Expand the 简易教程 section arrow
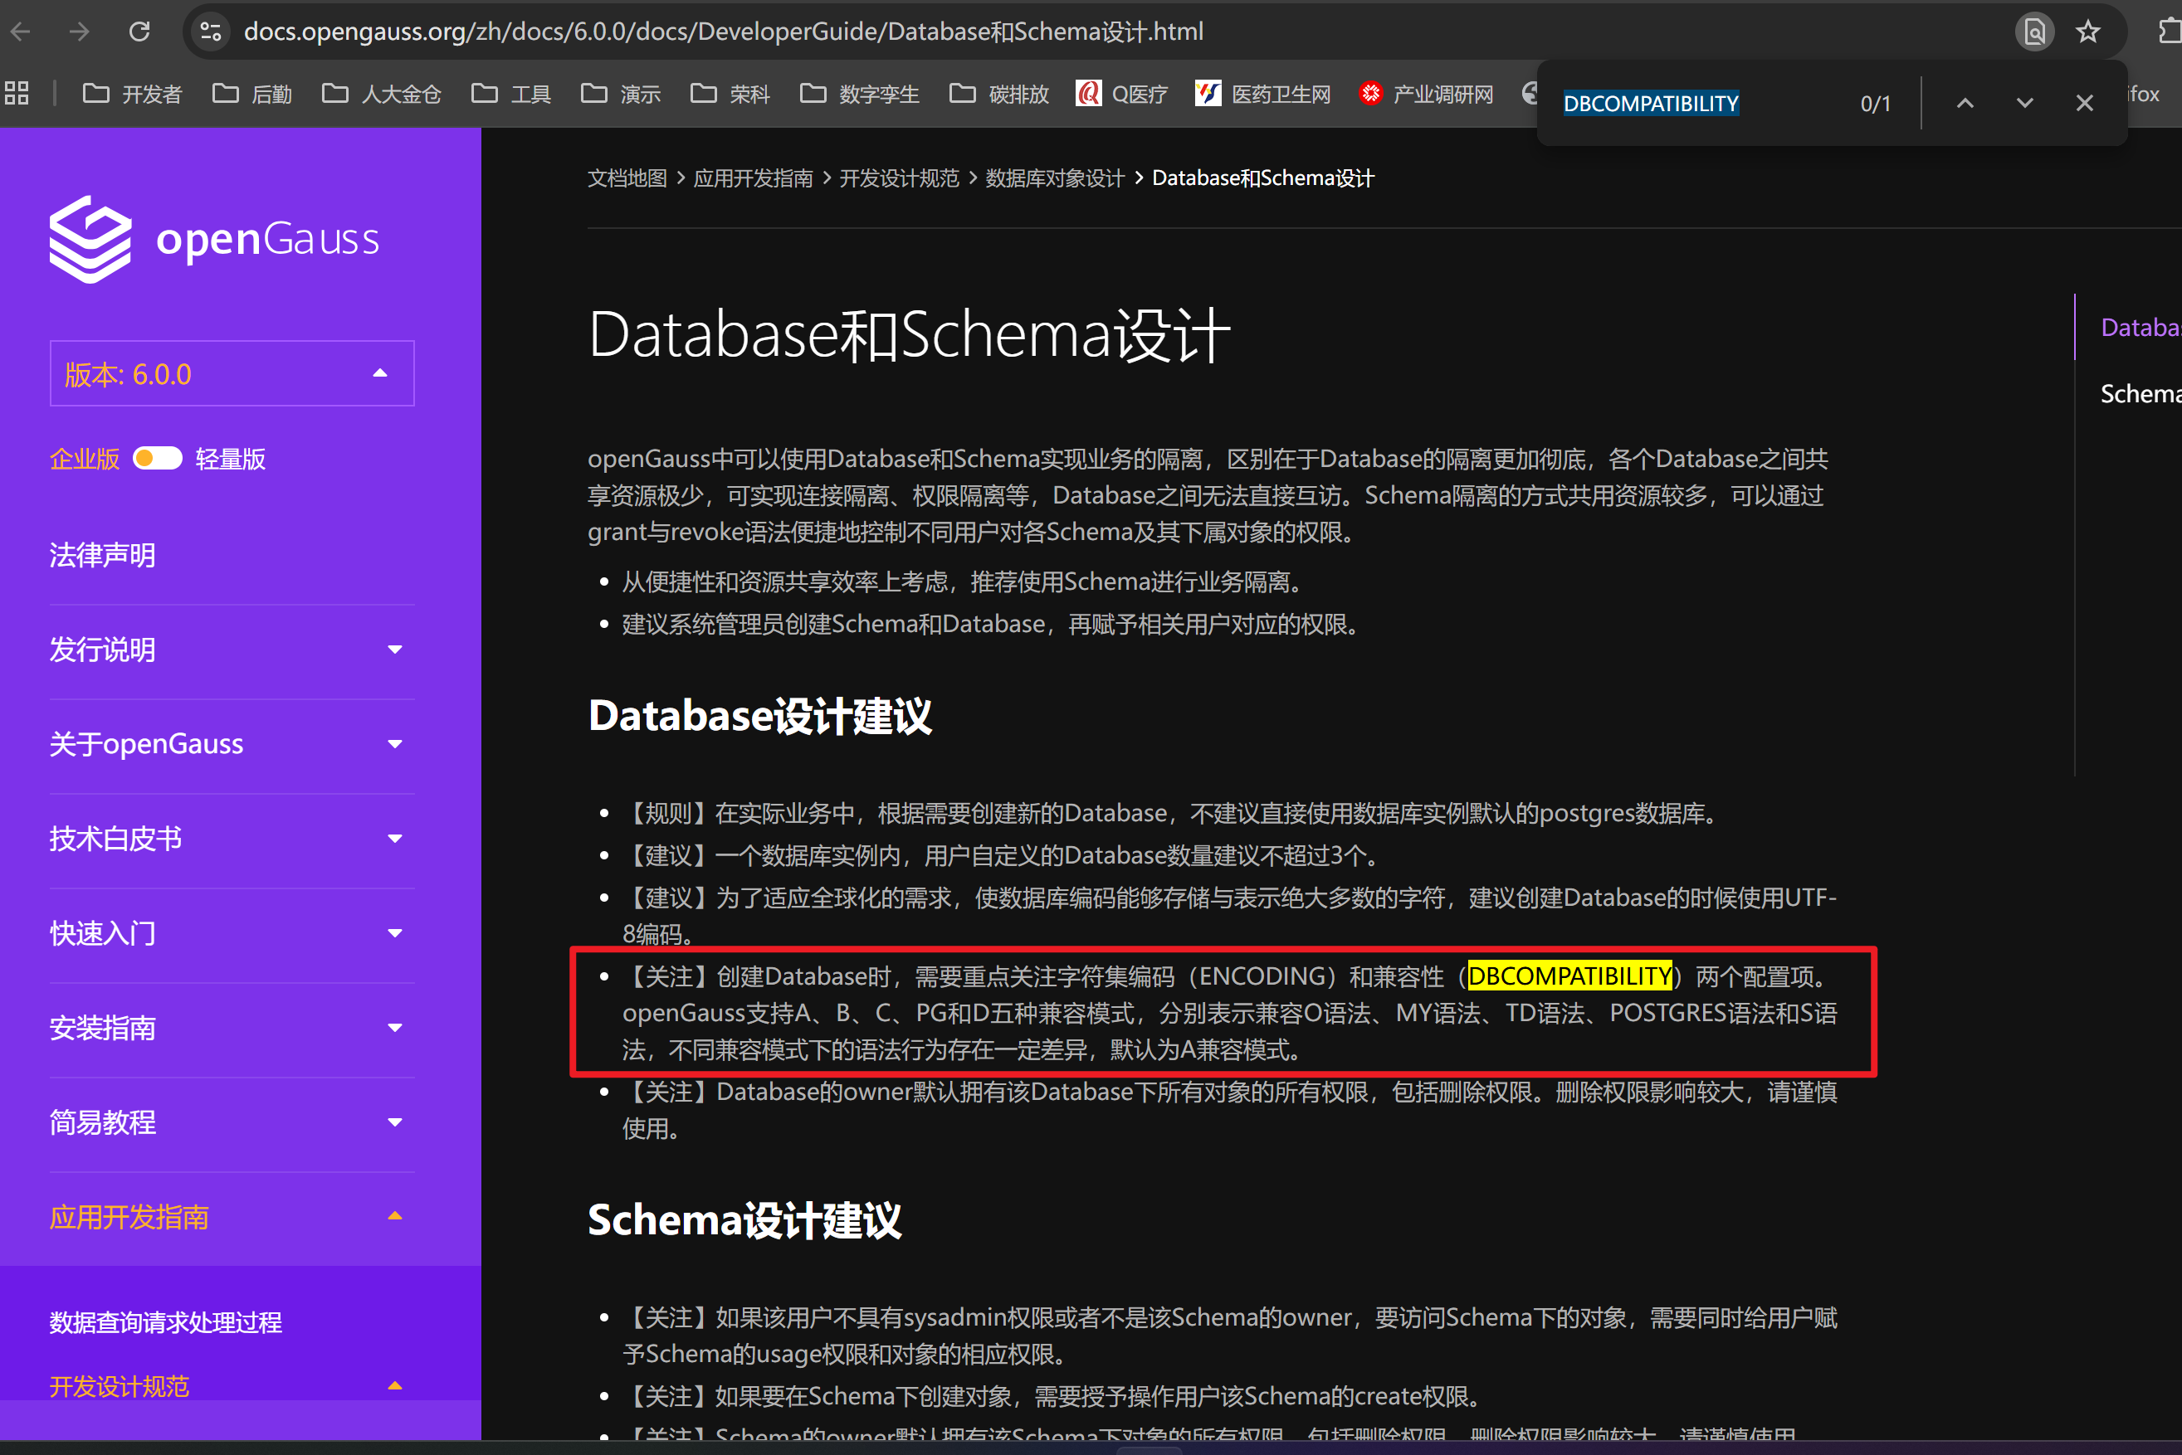 pyautogui.click(x=394, y=1123)
